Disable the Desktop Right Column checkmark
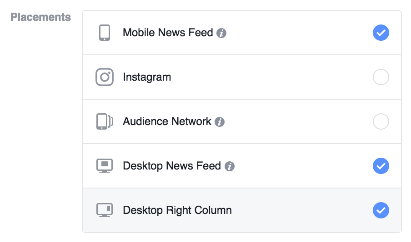This screenshot has height=242, width=411. point(381,210)
